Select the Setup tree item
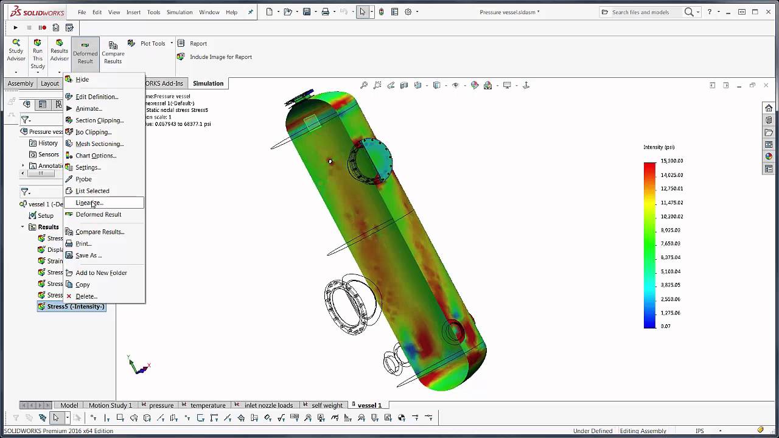The height and width of the screenshot is (438, 779). point(41,215)
